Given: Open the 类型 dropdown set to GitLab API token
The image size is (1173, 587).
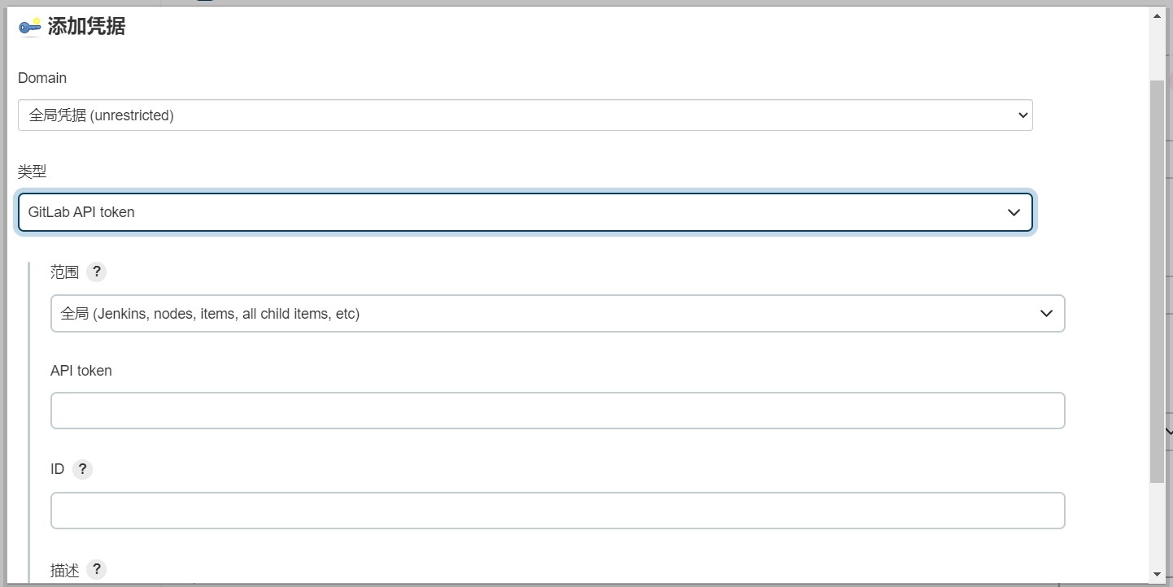Looking at the screenshot, I should click(x=525, y=212).
